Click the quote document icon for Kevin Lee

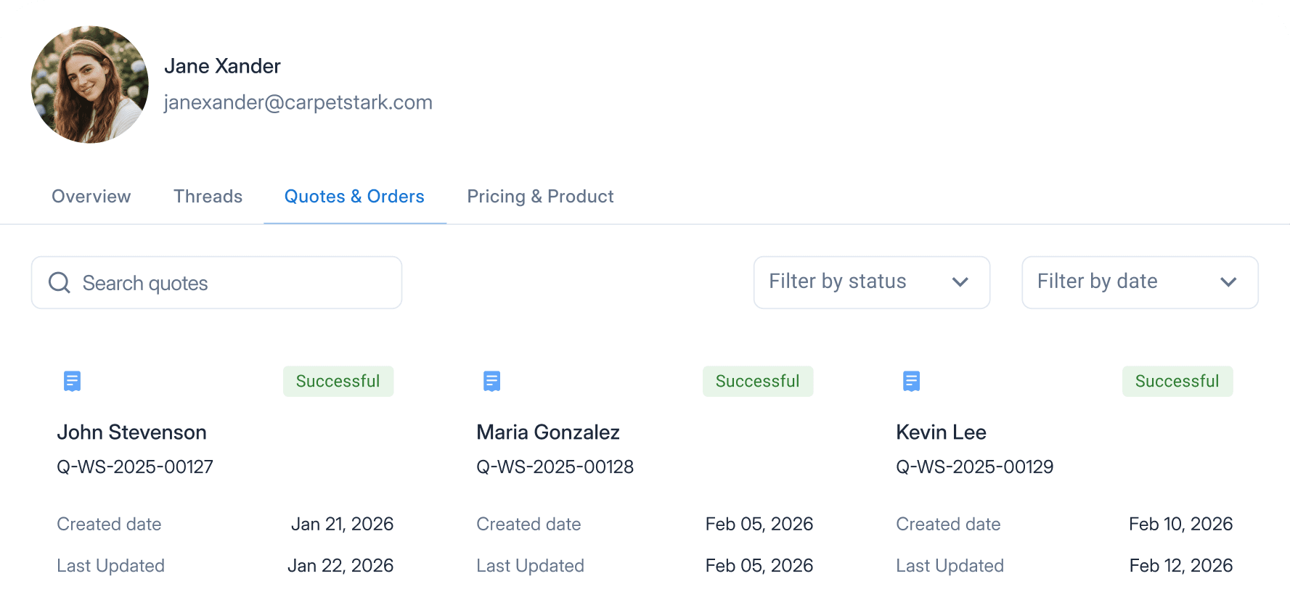911,381
